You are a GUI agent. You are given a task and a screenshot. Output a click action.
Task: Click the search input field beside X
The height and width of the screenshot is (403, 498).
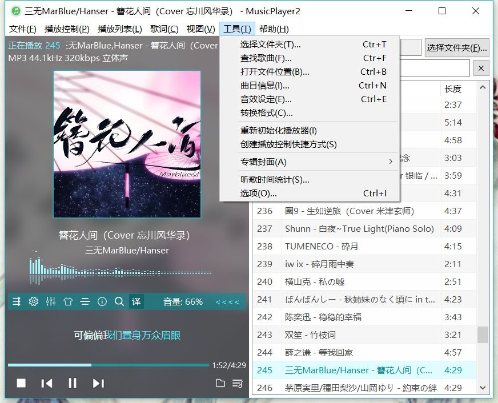(435, 68)
